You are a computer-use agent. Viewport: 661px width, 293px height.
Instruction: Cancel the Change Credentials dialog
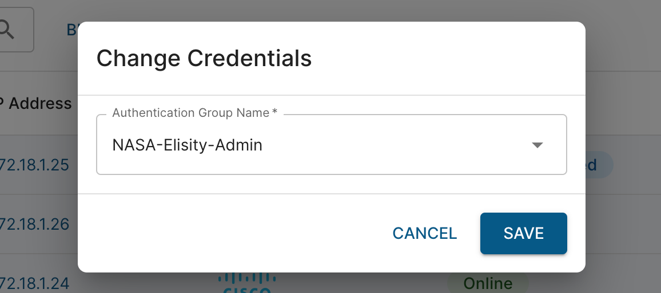pos(424,233)
